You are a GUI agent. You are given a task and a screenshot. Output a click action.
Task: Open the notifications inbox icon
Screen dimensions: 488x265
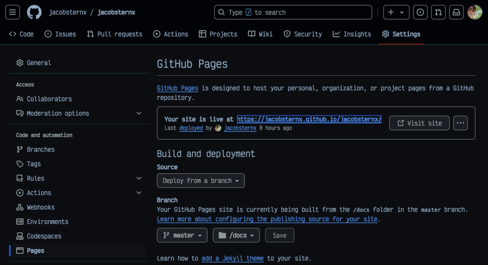(x=456, y=13)
